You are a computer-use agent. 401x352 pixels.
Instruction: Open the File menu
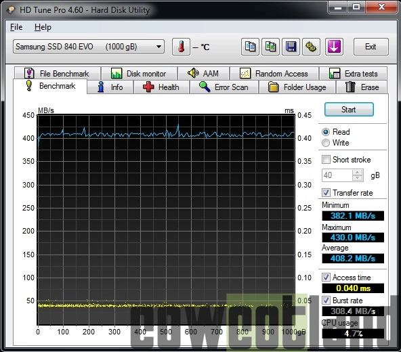(x=16, y=27)
